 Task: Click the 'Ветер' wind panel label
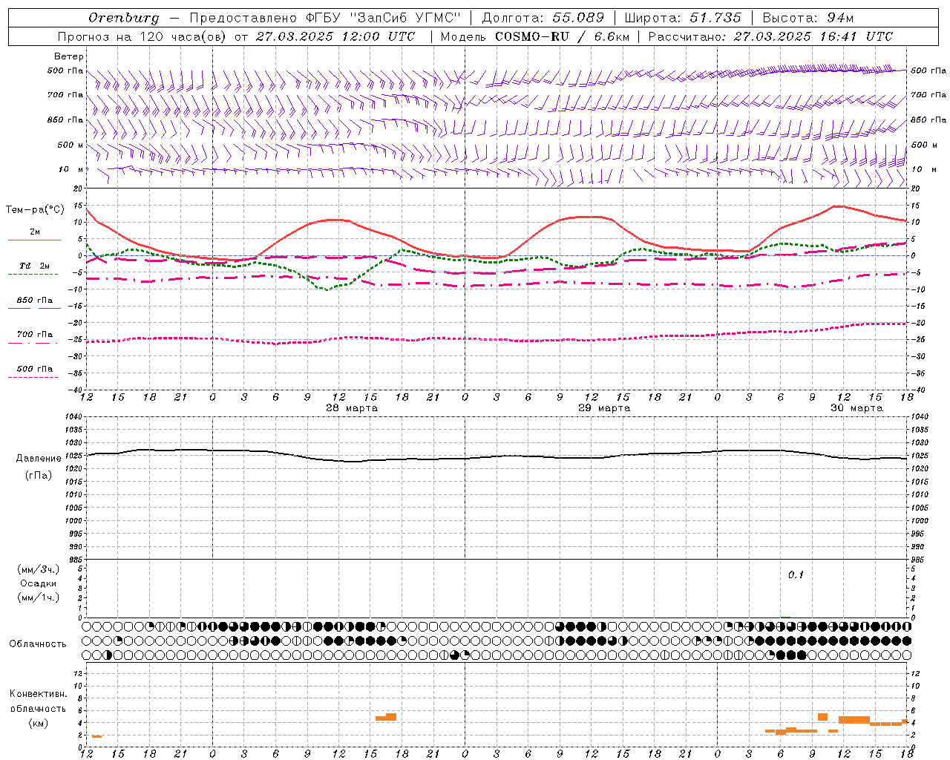coord(69,56)
